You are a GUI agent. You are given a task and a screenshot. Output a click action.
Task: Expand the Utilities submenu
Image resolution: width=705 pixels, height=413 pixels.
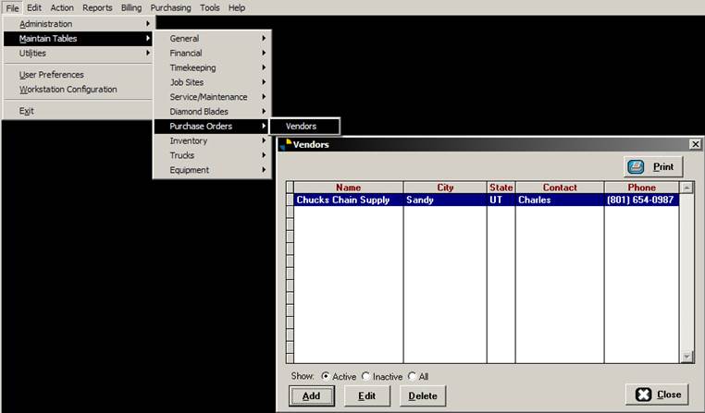[79, 54]
